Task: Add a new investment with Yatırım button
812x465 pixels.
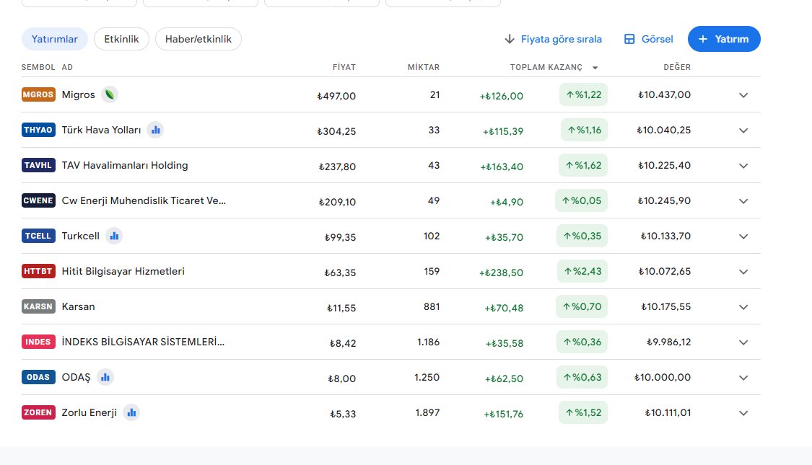Action: [724, 40]
